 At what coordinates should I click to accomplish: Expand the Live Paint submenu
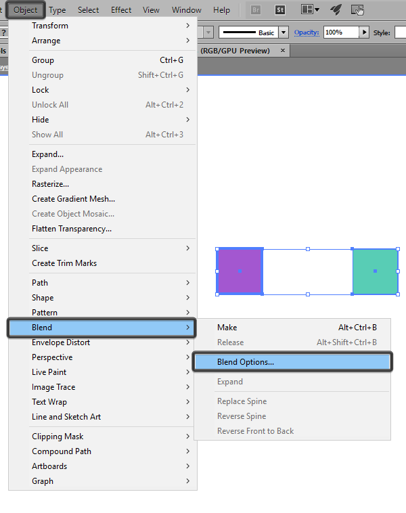point(103,372)
